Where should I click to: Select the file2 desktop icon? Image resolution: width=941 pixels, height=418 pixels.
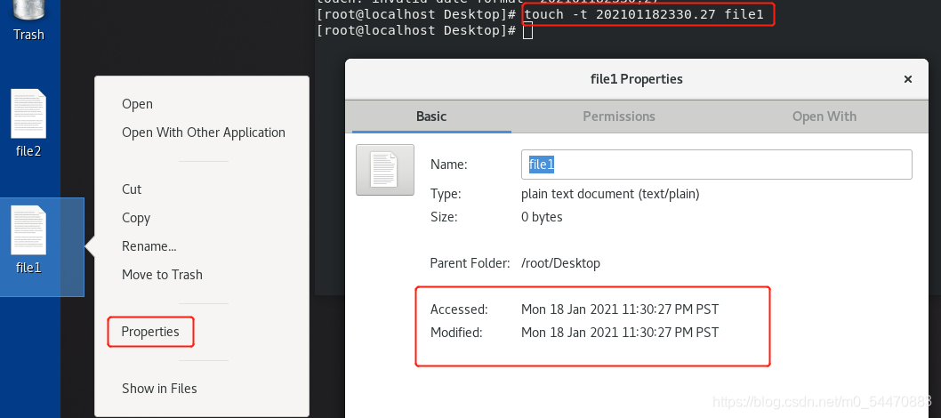[28, 123]
